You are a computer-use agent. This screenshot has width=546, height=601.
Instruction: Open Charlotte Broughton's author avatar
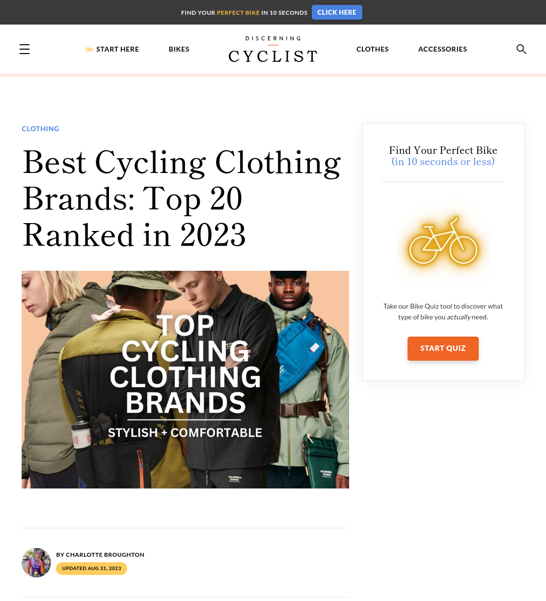click(36, 563)
